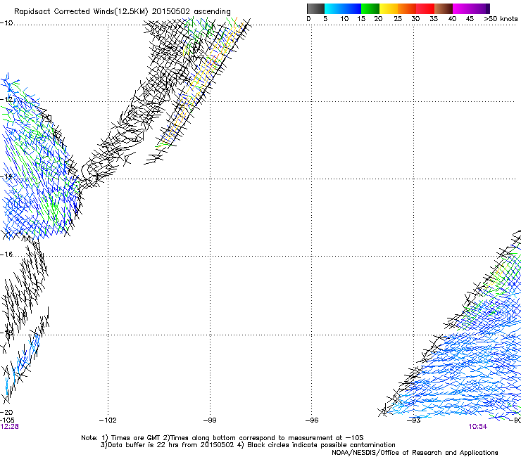Click the title 'Rapidscat Corrected Winds(12.5KM) 20150502 ascending'
521x457 pixels.
[x=123, y=12]
